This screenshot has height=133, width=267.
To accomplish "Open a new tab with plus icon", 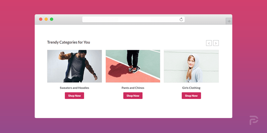I will [229, 21].
